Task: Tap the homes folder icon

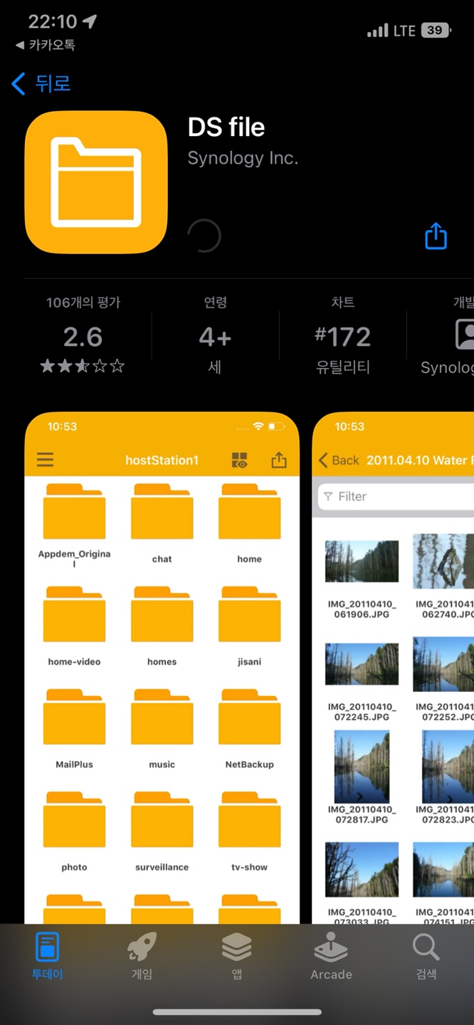Action: [x=162, y=614]
